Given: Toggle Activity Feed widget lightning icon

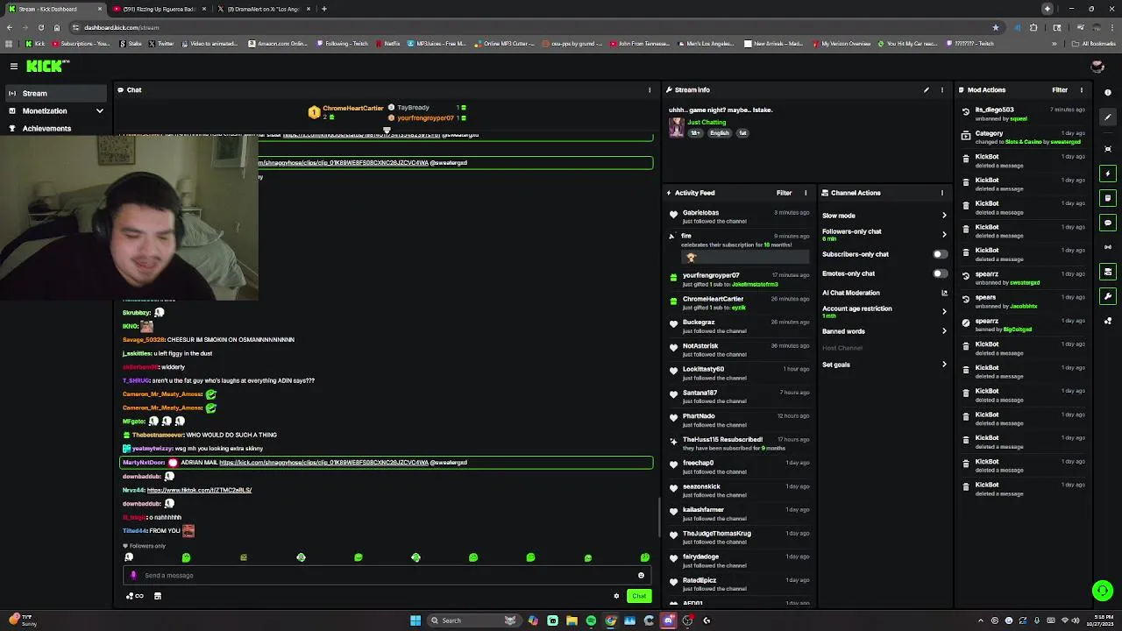Looking at the screenshot, I should pos(1108,174).
